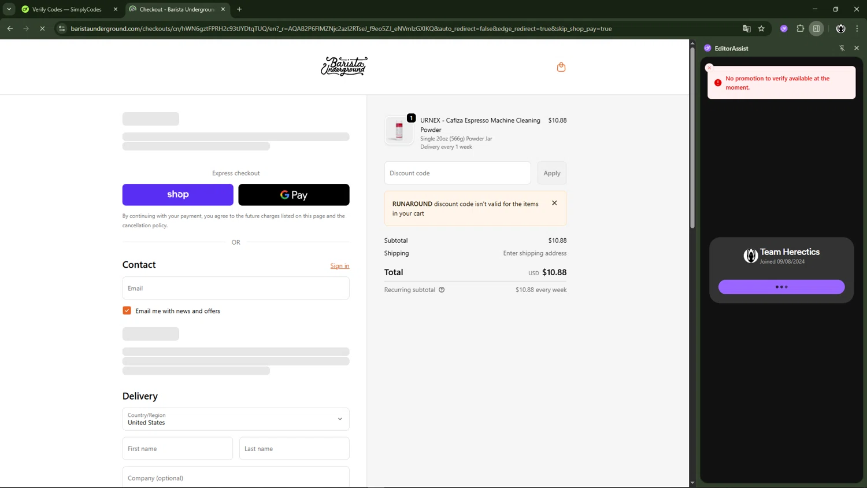Close the EditorAssist side panel
867x488 pixels.
[857, 48]
